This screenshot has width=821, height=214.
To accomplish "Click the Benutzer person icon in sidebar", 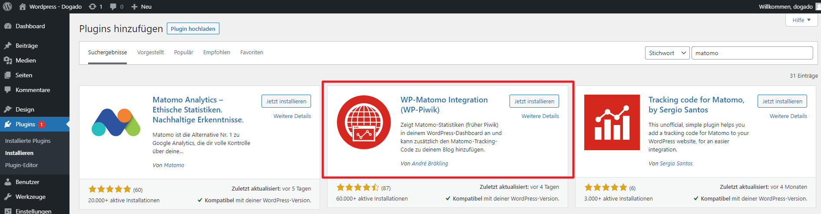I will [x=8, y=182].
